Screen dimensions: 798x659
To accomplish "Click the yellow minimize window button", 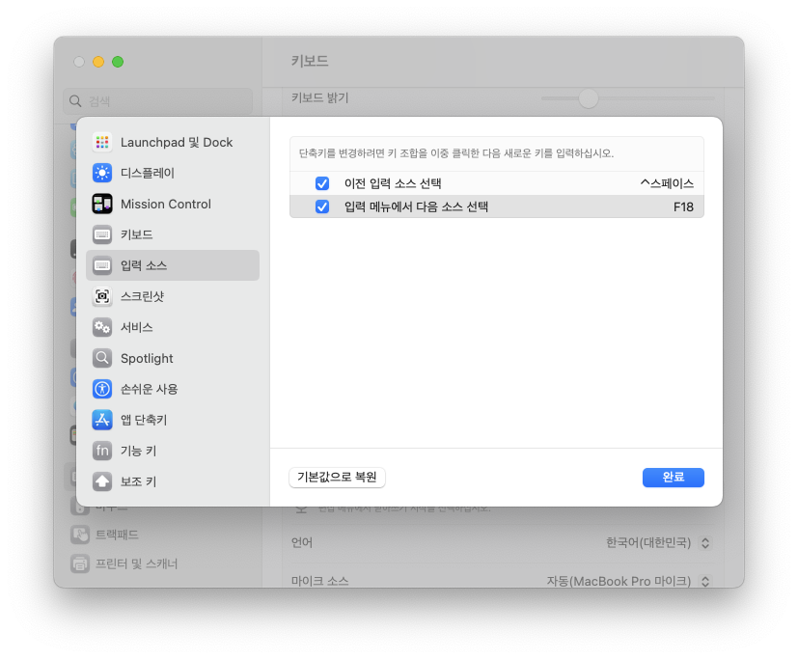I will [x=98, y=62].
